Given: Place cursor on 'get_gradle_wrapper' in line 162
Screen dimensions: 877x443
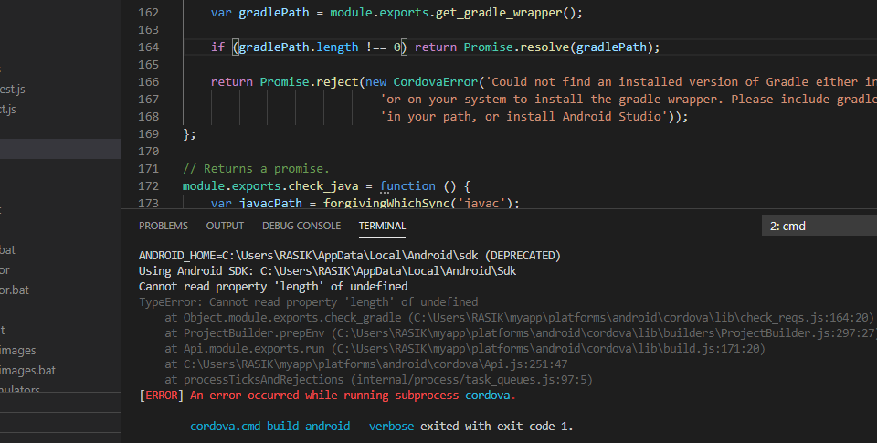Looking at the screenshot, I should pyautogui.click(x=499, y=13).
